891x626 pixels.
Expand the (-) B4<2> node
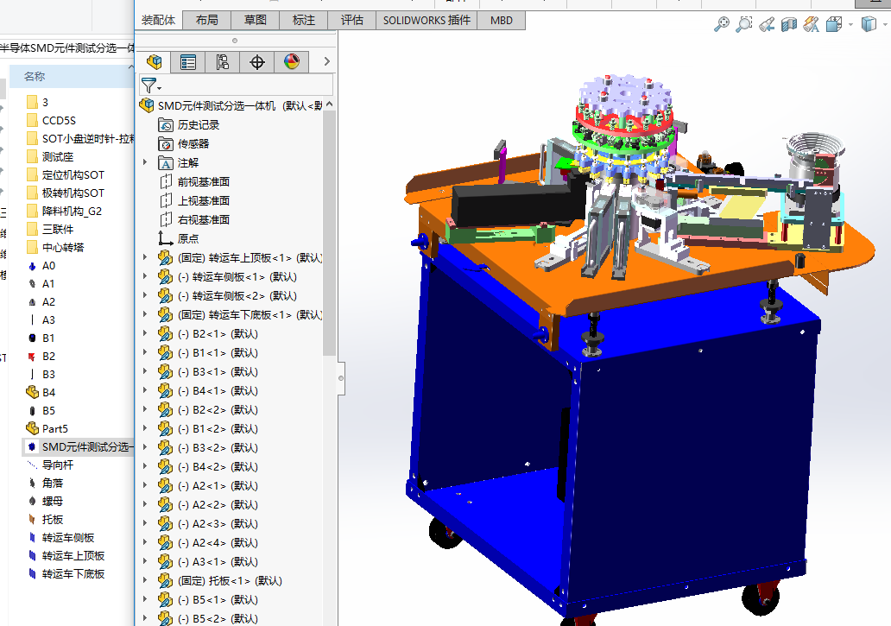145,466
